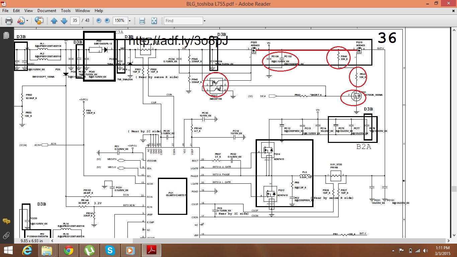Open uTorrent from the taskbar
This screenshot has width=457, height=257.
(89, 250)
